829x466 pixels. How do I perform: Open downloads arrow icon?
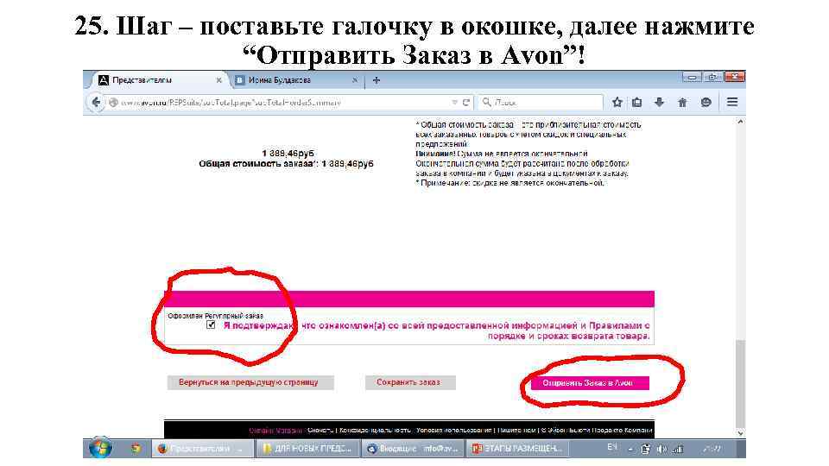coord(659,103)
